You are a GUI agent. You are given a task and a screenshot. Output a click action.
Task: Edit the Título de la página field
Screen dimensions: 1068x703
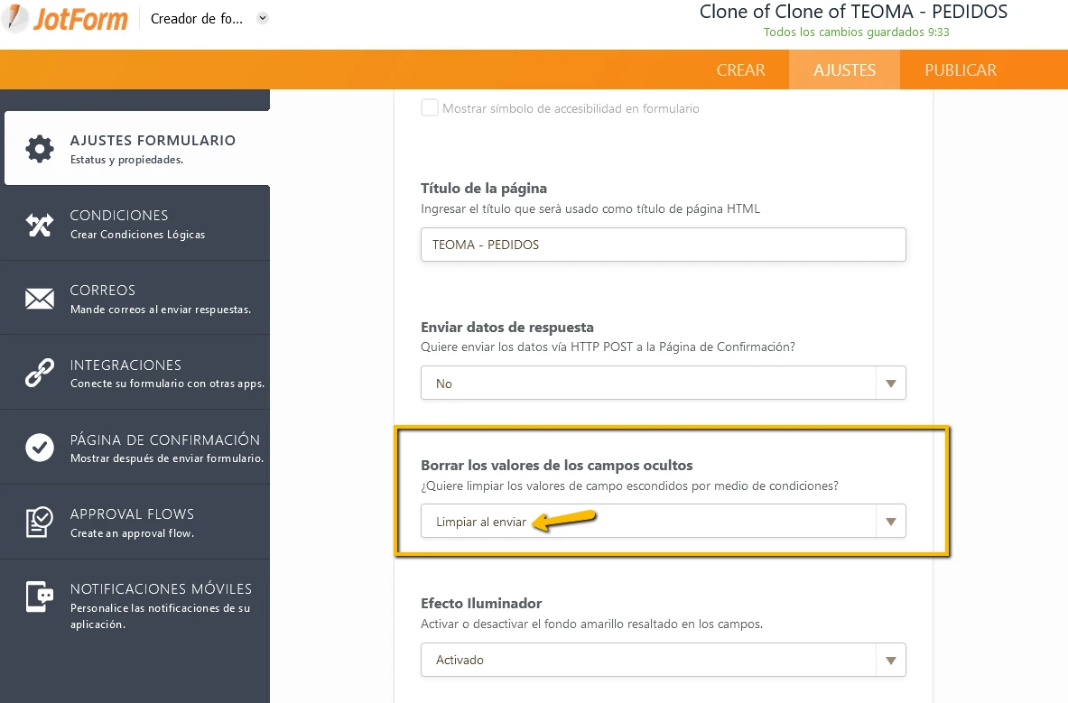664,244
